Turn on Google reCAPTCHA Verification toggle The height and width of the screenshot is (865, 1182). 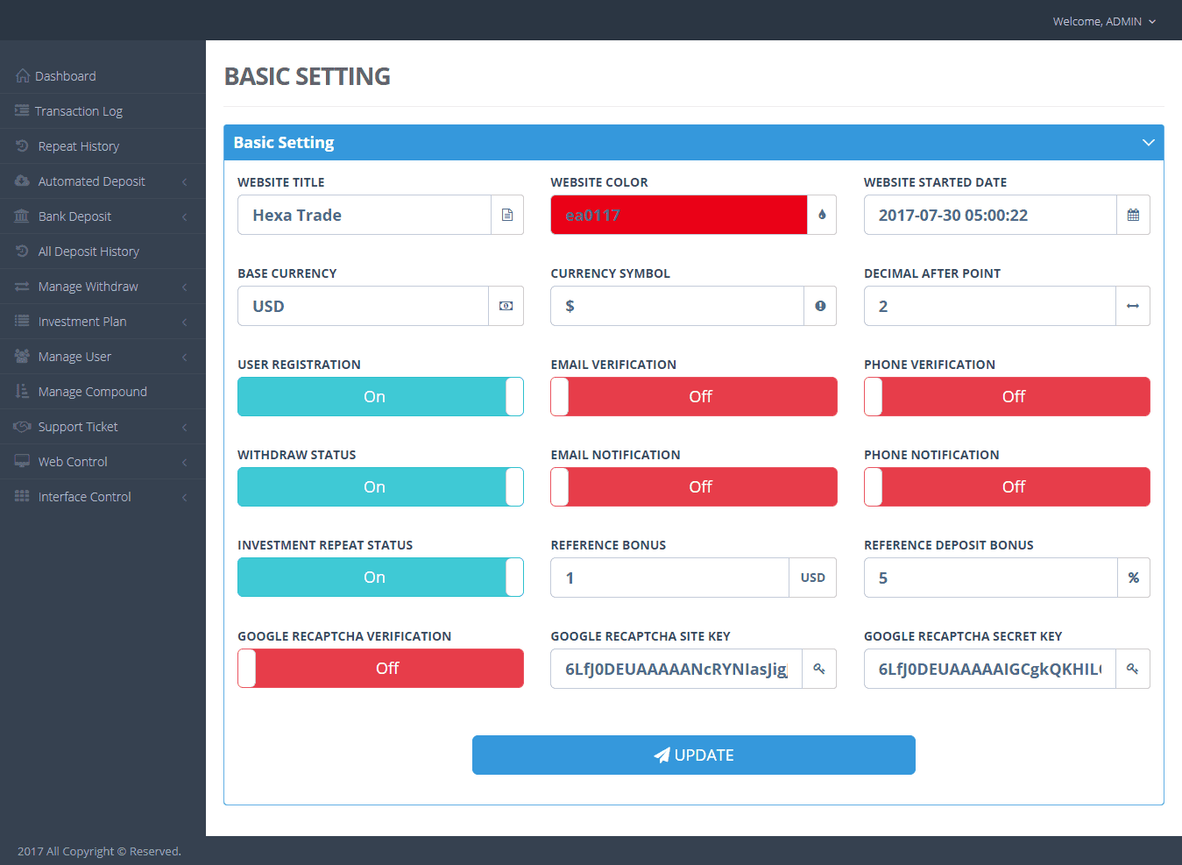[380, 668]
